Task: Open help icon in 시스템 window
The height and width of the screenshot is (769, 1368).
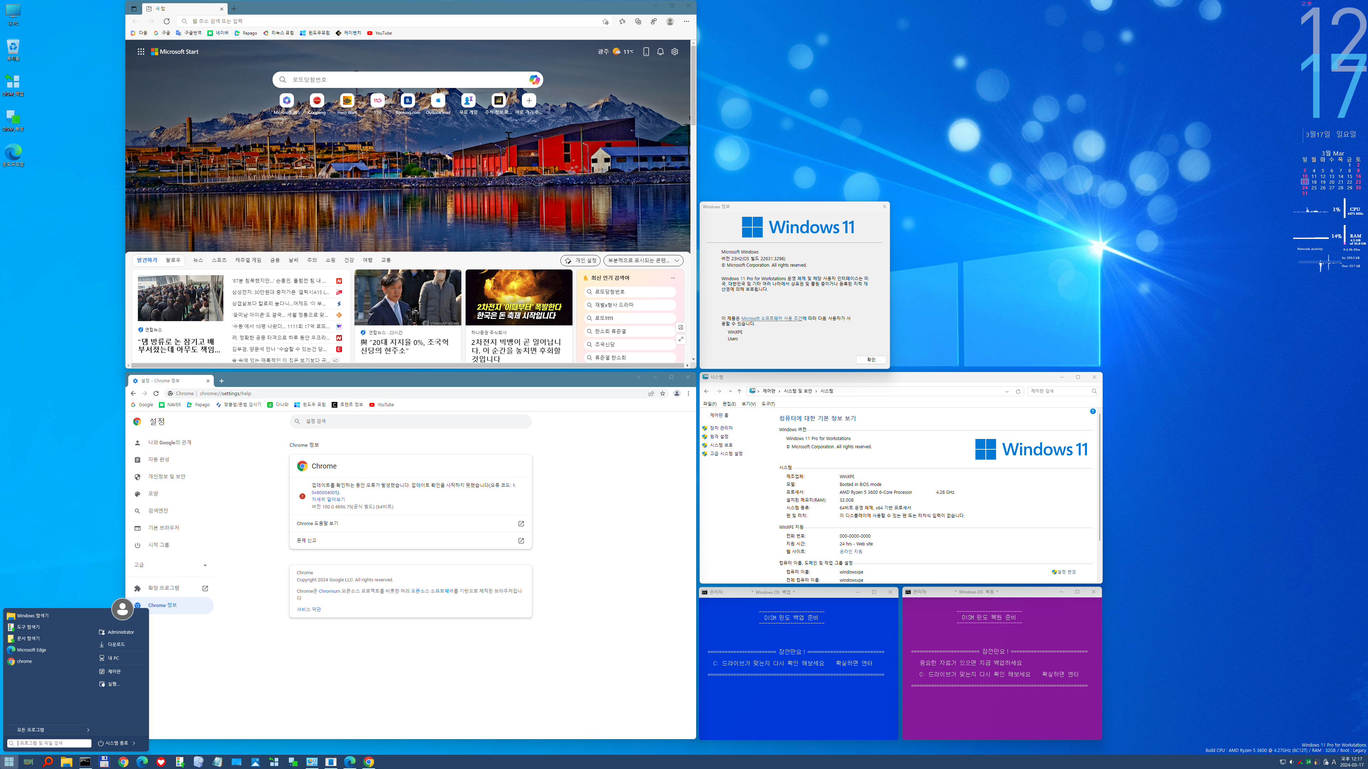Action: pos(1092,411)
